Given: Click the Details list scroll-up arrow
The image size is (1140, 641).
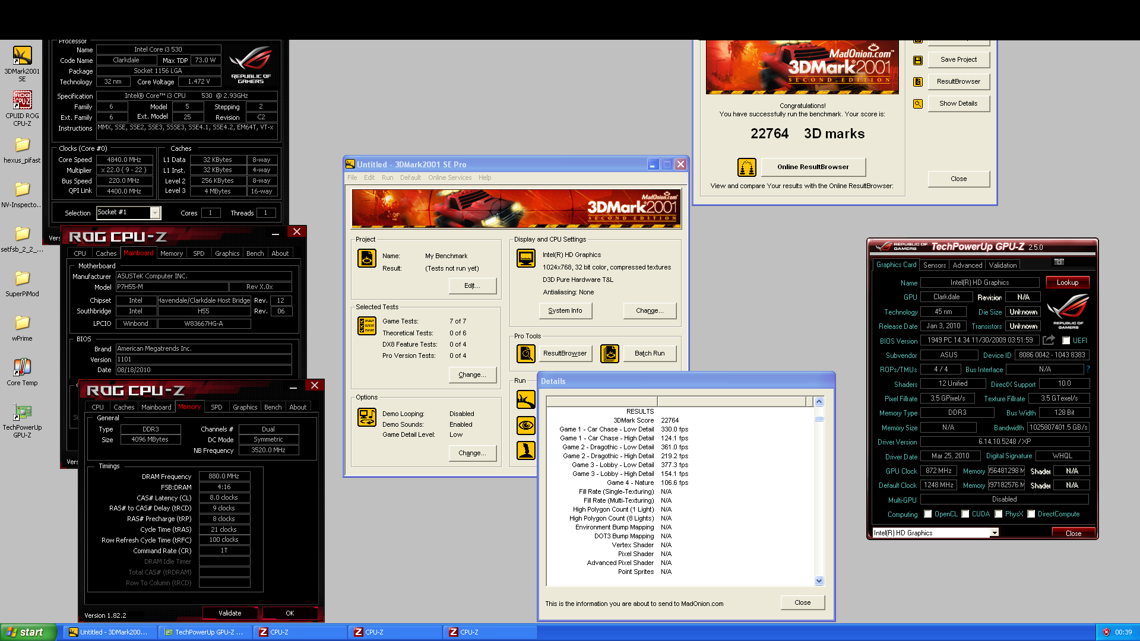Looking at the screenshot, I should point(819,402).
